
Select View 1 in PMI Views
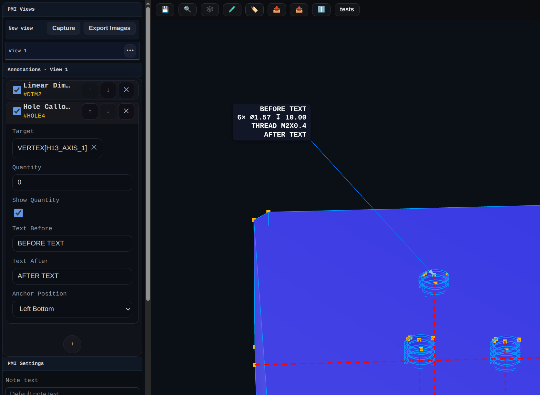65,51
